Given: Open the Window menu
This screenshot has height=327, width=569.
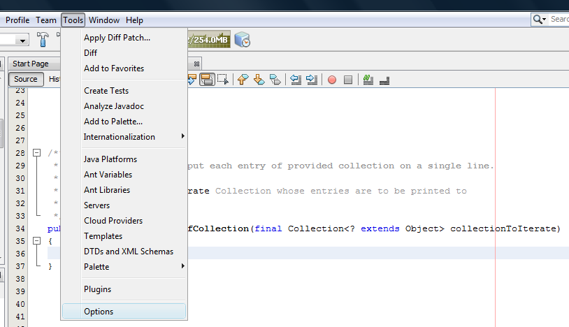Looking at the screenshot, I should (x=104, y=20).
